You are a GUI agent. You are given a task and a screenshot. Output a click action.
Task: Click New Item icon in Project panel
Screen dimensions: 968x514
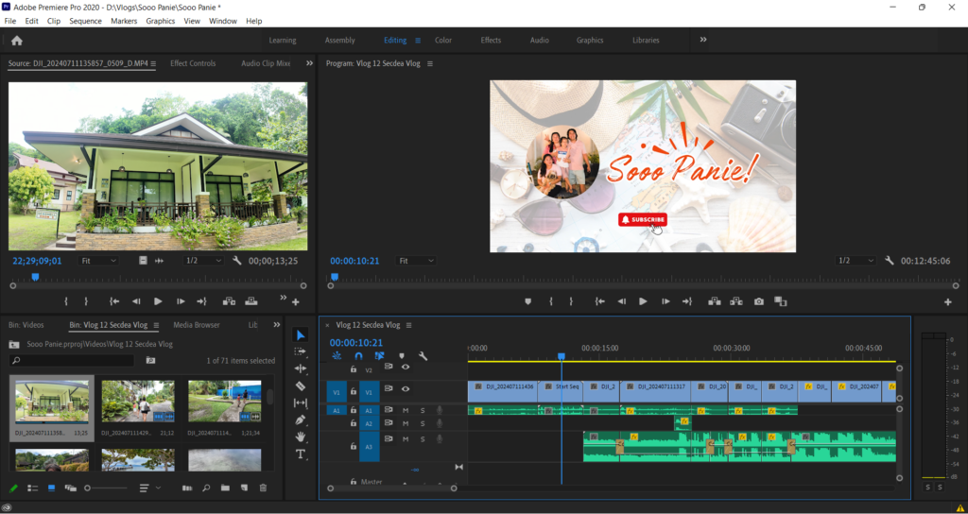pos(244,488)
